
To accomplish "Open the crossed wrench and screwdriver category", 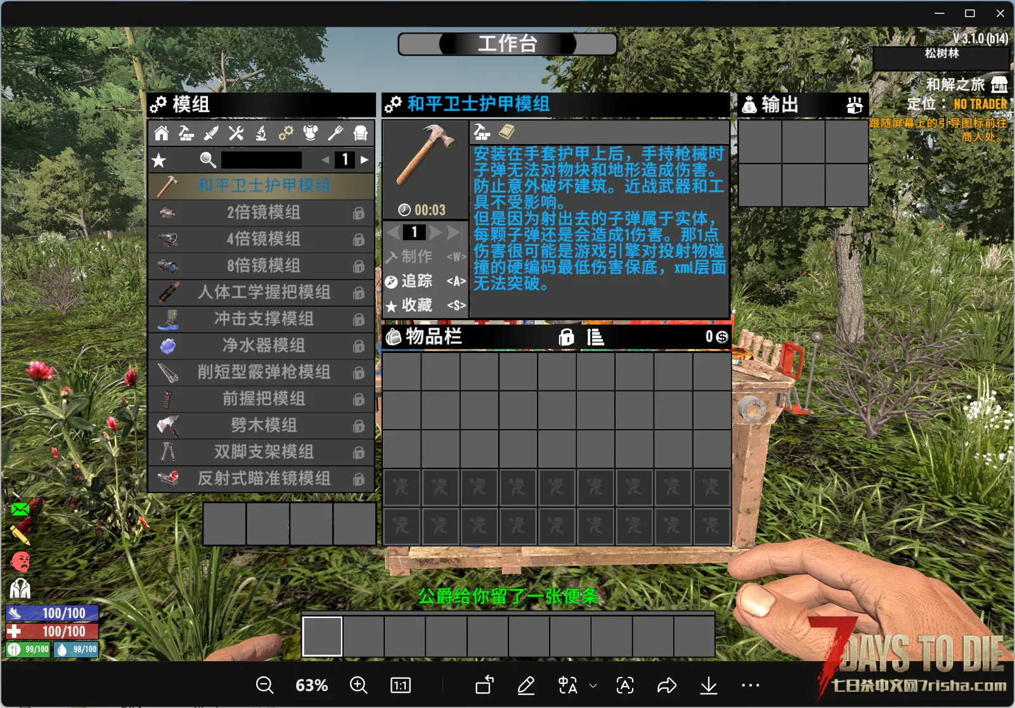I will tap(236, 133).
